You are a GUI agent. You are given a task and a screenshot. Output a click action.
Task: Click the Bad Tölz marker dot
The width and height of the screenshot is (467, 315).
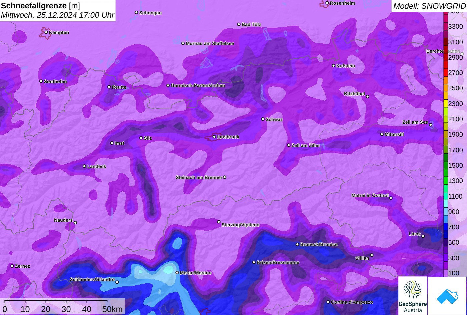coord(239,24)
